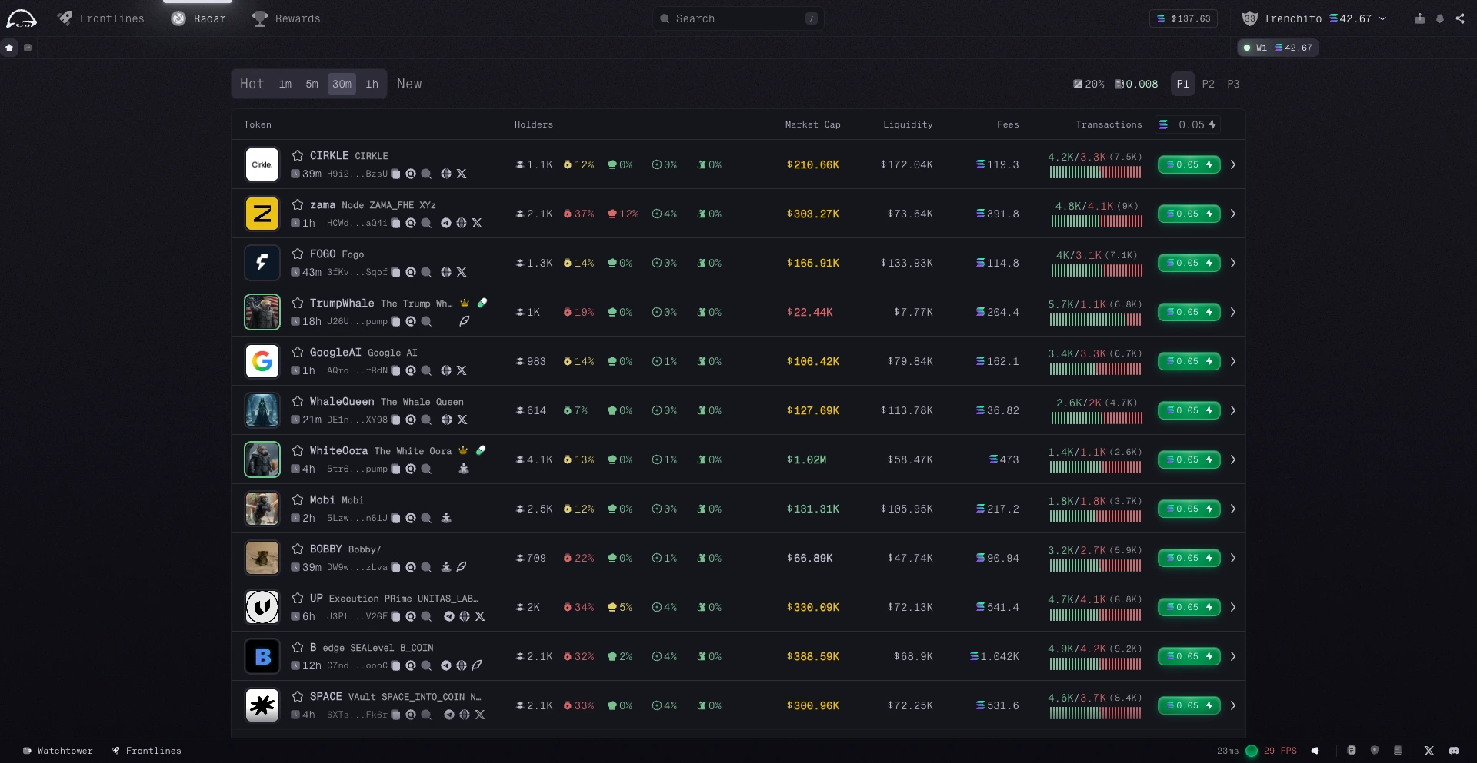
Task: Click the zama buy/sell transaction bar
Action: (1095, 222)
